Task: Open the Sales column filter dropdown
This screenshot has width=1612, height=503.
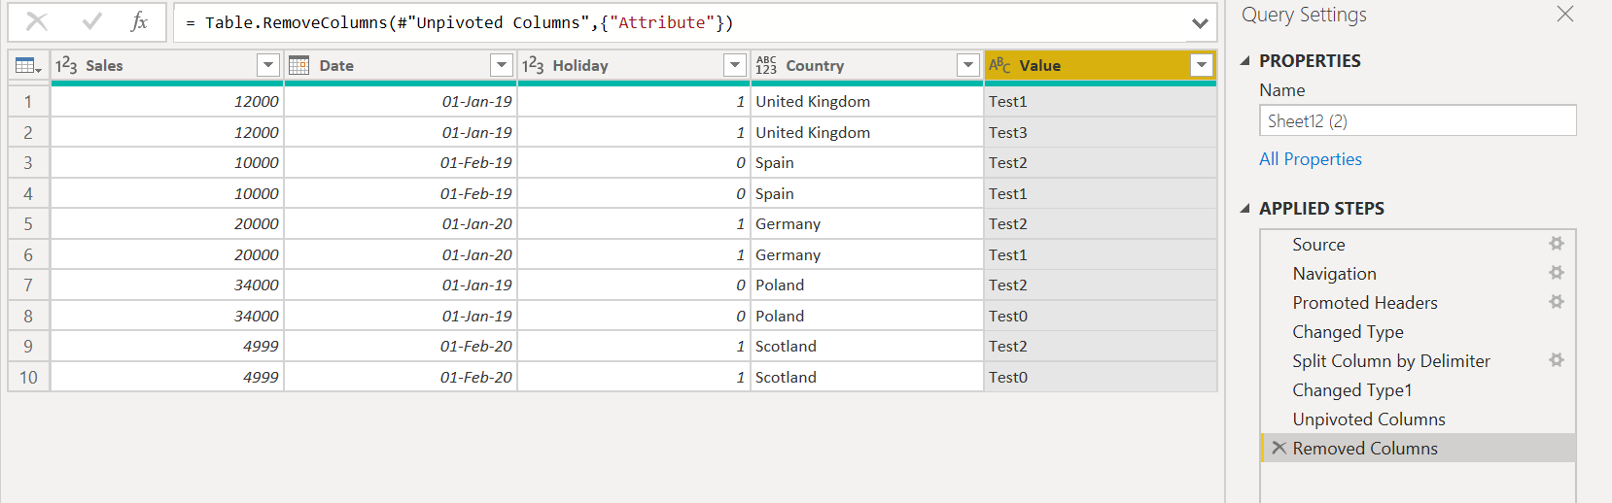Action: (268, 65)
